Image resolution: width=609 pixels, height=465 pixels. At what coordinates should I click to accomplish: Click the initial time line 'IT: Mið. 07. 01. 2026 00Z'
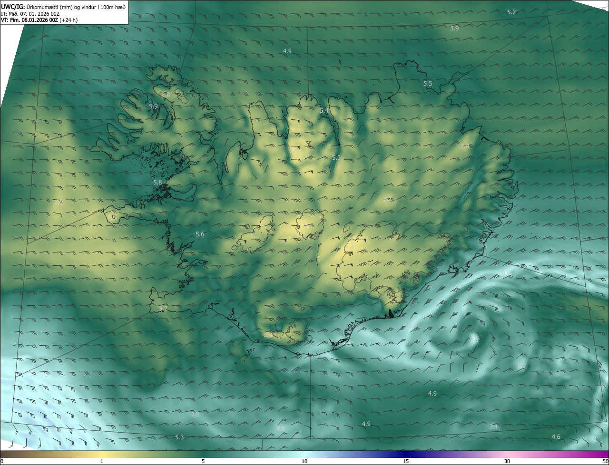[30, 14]
